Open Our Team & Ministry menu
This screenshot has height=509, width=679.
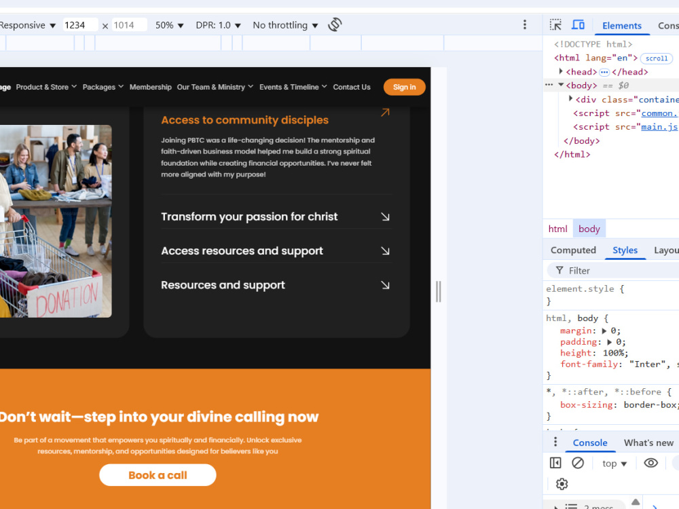coord(215,87)
